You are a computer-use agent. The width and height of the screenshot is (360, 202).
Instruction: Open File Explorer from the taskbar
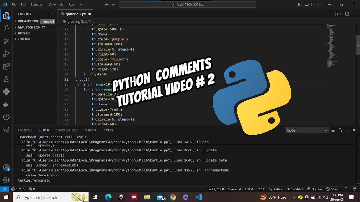pyautogui.click(x=147, y=197)
